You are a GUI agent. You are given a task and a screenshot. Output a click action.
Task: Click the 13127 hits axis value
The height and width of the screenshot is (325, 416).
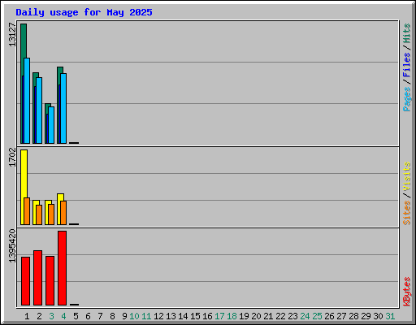click(12, 35)
